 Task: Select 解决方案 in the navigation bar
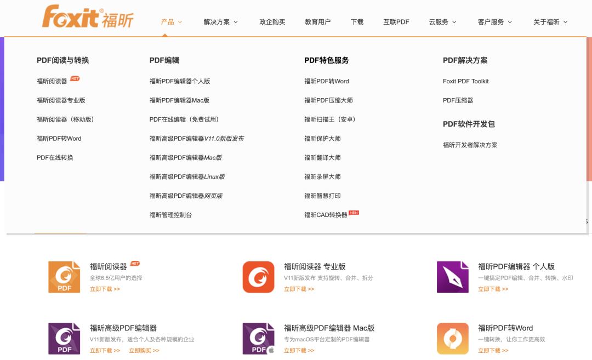click(217, 22)
